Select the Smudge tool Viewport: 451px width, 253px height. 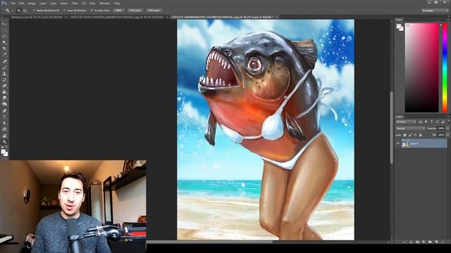4,98
